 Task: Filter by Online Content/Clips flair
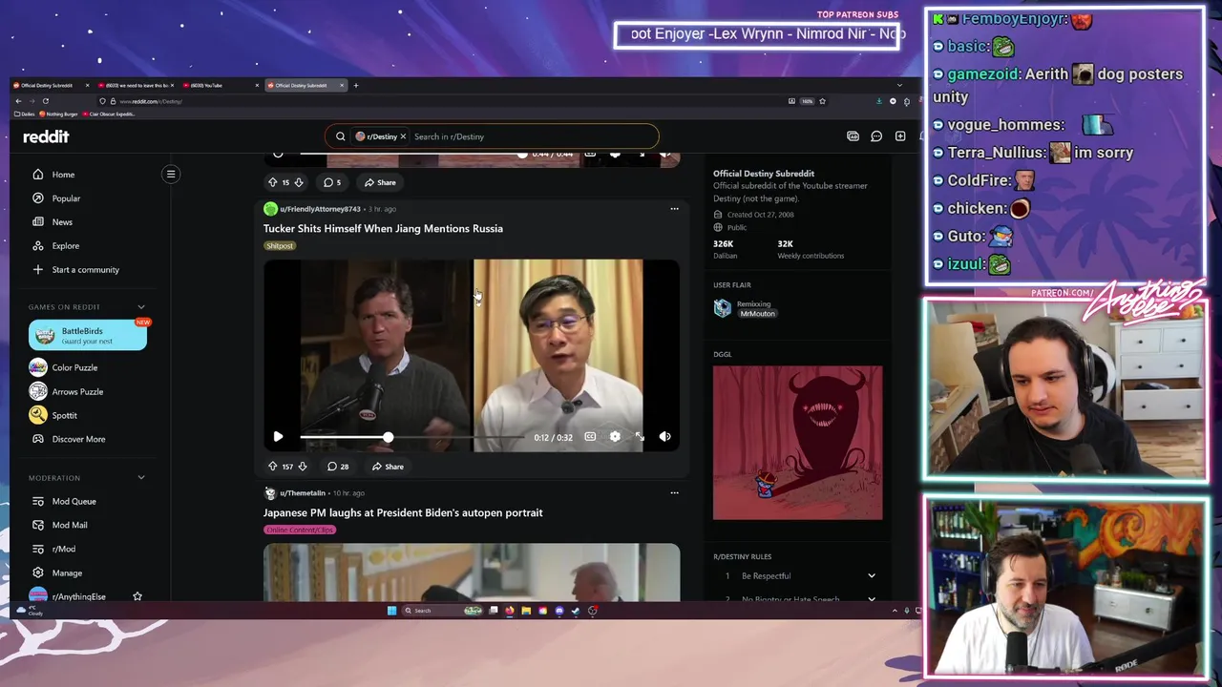pos(300,531)
